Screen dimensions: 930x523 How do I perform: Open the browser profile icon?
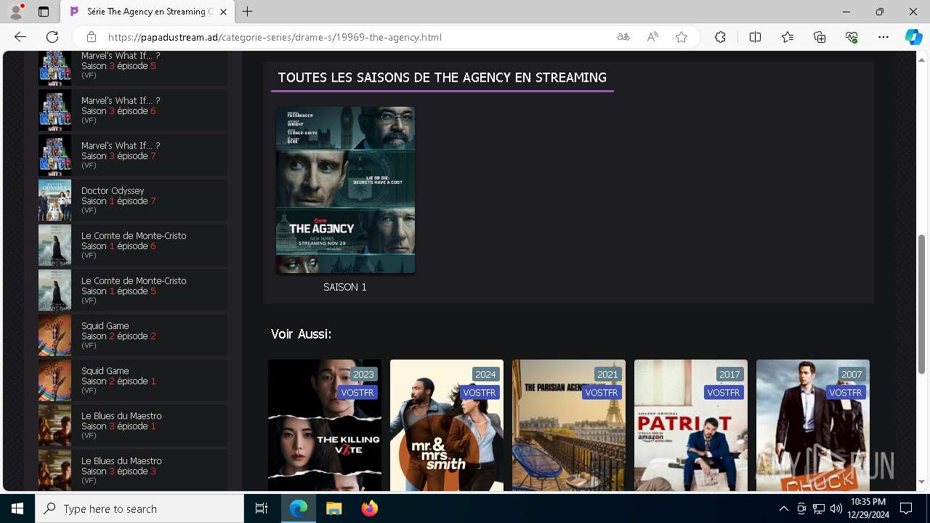pyautogui.click(x=16, y=12)
